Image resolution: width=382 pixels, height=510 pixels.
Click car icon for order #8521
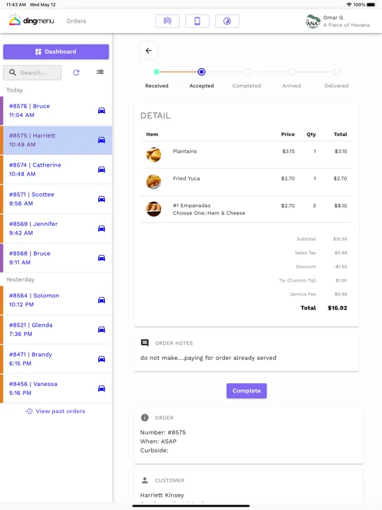click(x=101, y=329)
